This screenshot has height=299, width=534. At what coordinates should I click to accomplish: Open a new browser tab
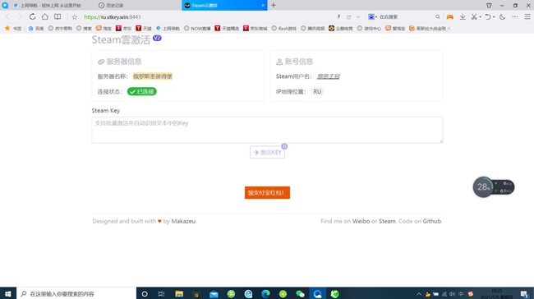point(274,5)
